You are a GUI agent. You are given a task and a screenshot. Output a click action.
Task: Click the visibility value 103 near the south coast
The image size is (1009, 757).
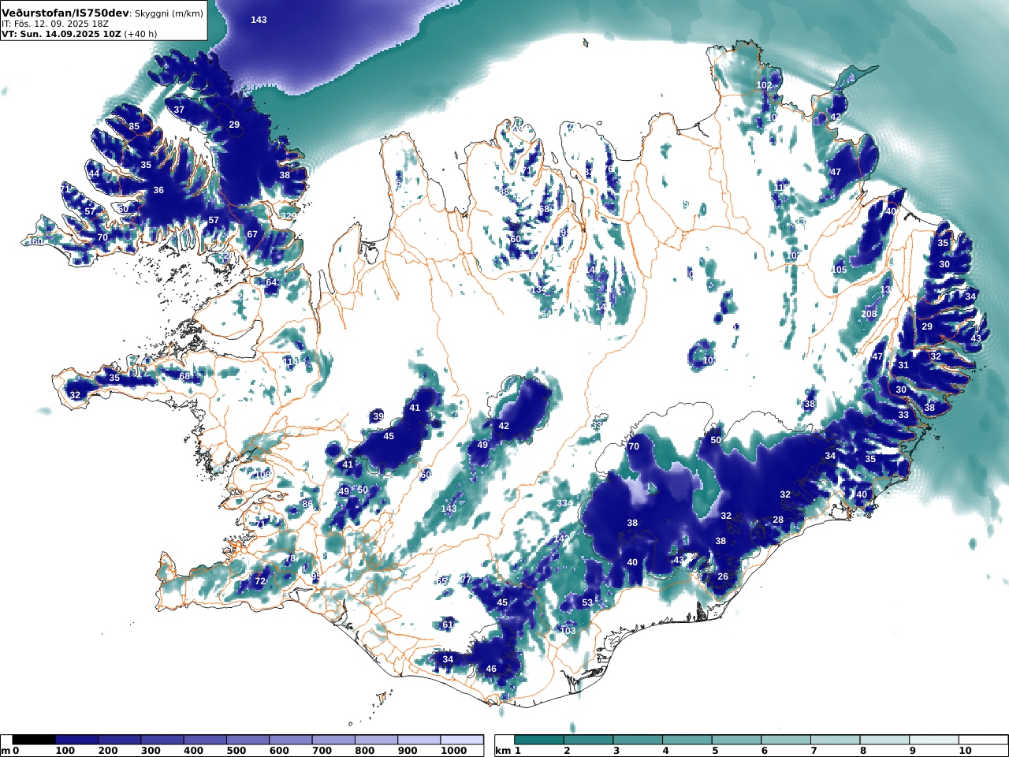(x=568, y=631)
